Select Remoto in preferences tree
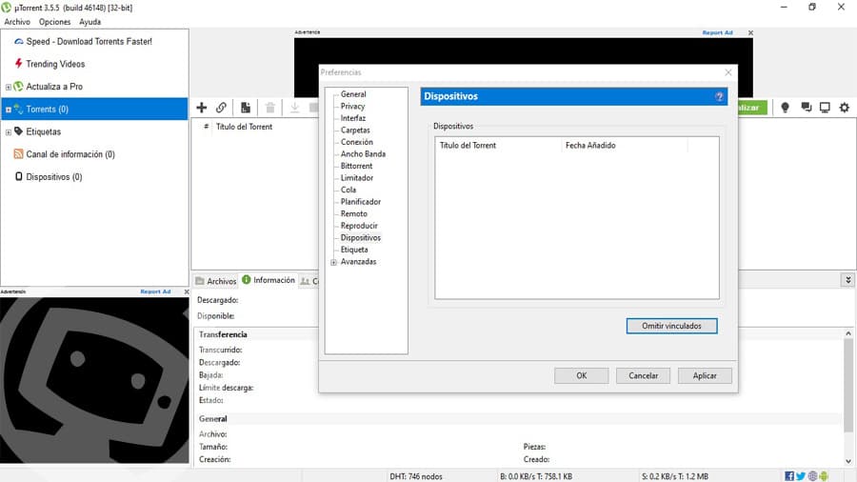Viewport: 857px width, 482px height. [x=353, y=213]
